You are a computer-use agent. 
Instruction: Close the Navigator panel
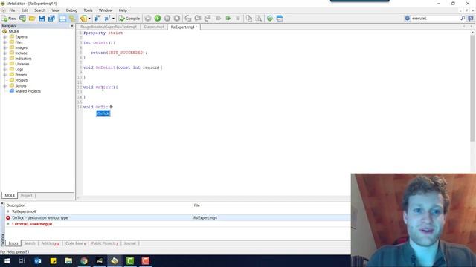(72, 26)
